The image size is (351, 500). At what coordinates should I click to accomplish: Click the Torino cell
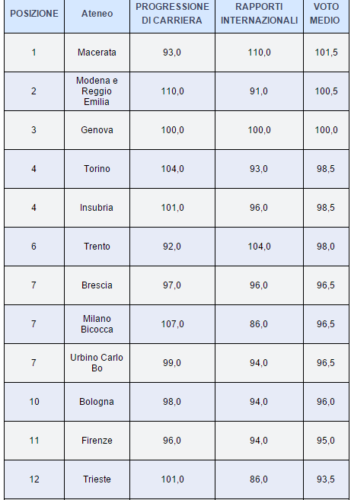[97, 169]
